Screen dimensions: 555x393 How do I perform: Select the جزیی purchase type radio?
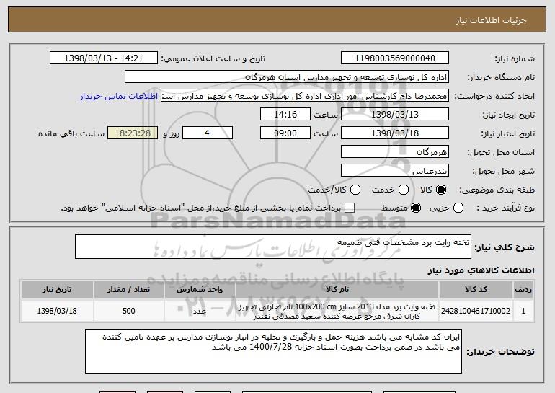click(458, 208)
